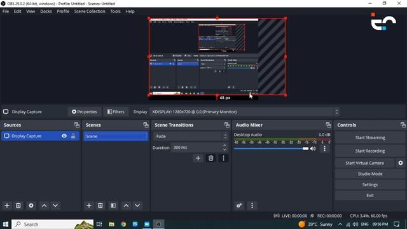Screen dimensions: 407x229
Task: Increase transition duration with up arrow
Action: (224, 146)
